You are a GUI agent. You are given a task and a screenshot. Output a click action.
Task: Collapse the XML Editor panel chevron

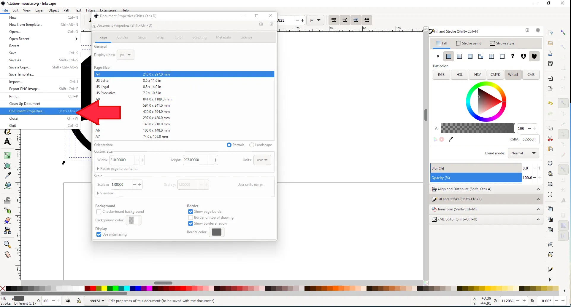[538, 219]
